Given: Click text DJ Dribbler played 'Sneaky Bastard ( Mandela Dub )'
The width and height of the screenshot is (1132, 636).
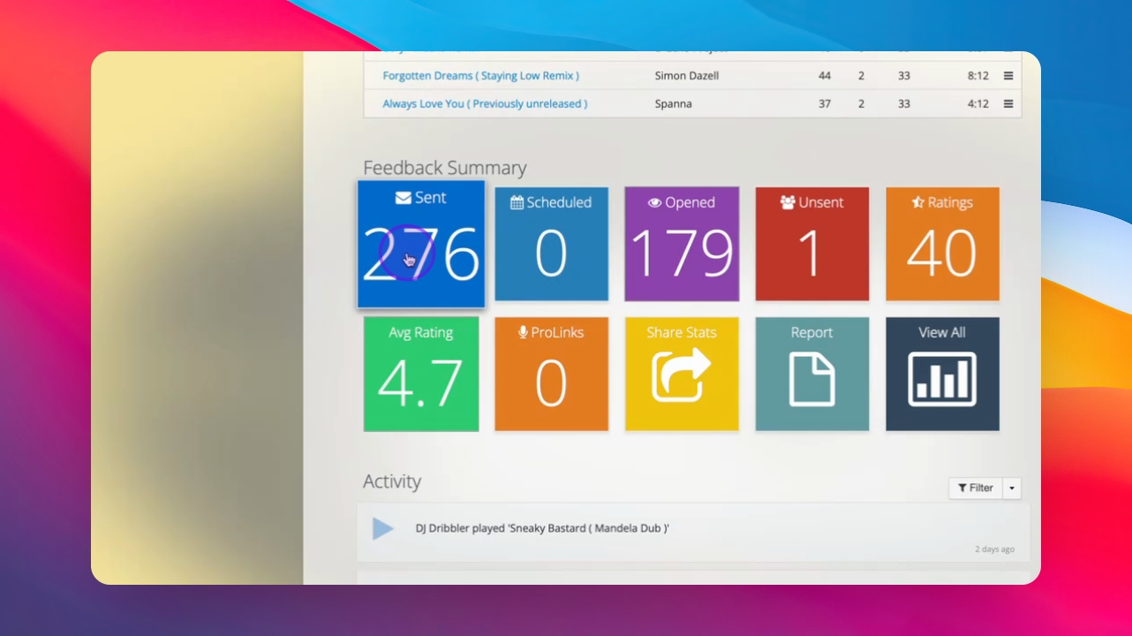Looking at the screenshot, I should pos(542,528).
